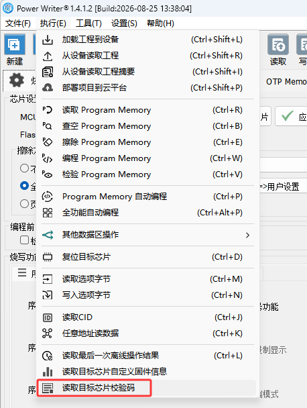Select the first unselected erase radio option
307x408 pixels.
[24, 168]
